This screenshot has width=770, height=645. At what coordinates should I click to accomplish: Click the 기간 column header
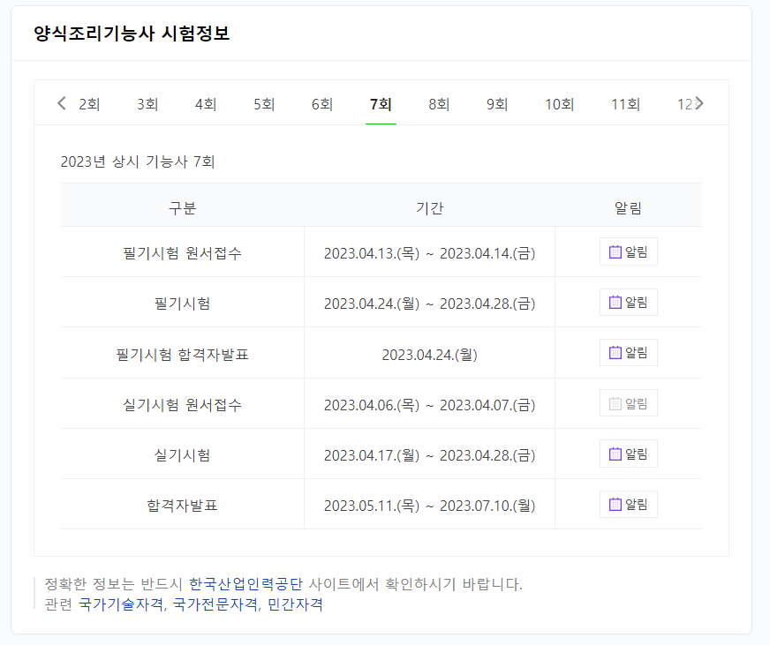tap(430, 208)
